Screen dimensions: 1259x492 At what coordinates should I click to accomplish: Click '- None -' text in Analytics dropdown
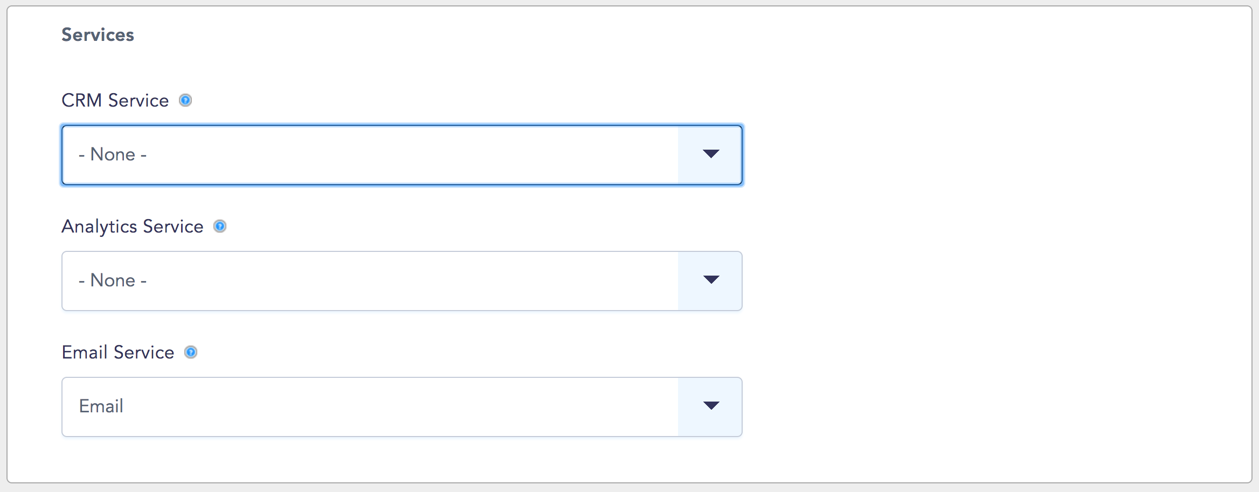(113, 280)
